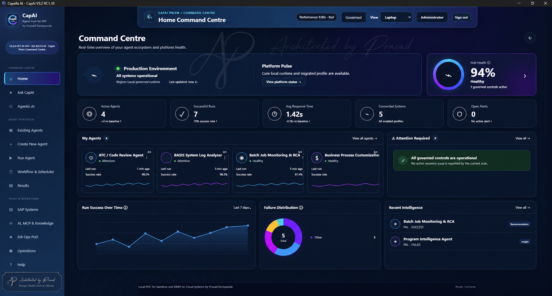
Task: Select Create New Agent
Action: click(32, 144)
